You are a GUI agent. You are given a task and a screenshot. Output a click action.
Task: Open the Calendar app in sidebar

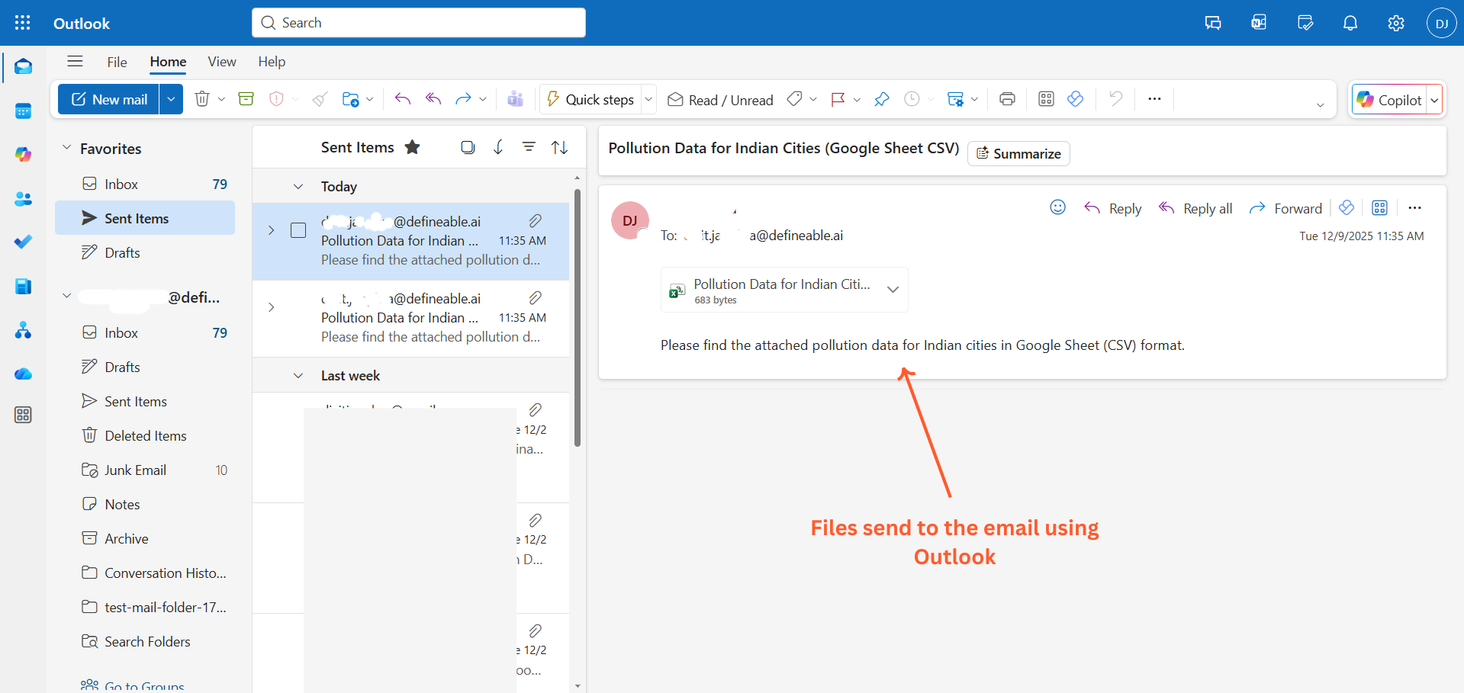click(x=23, y=111)
